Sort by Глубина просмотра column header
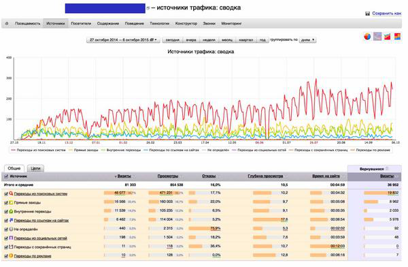408x267 pixels. point(265,176)
